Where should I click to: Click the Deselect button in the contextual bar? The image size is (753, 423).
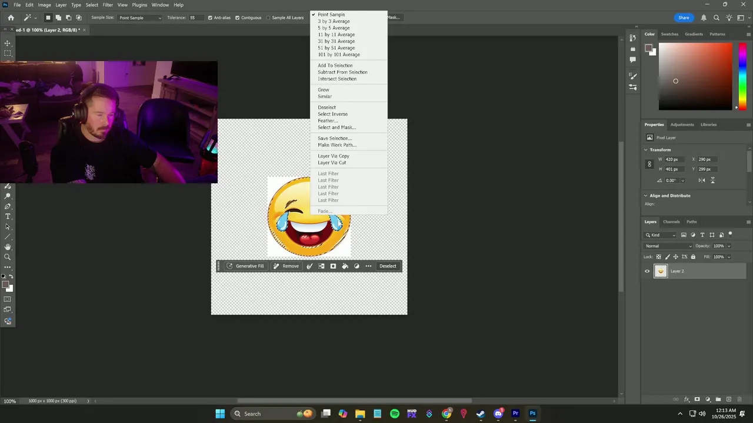[x=388, y=266]
